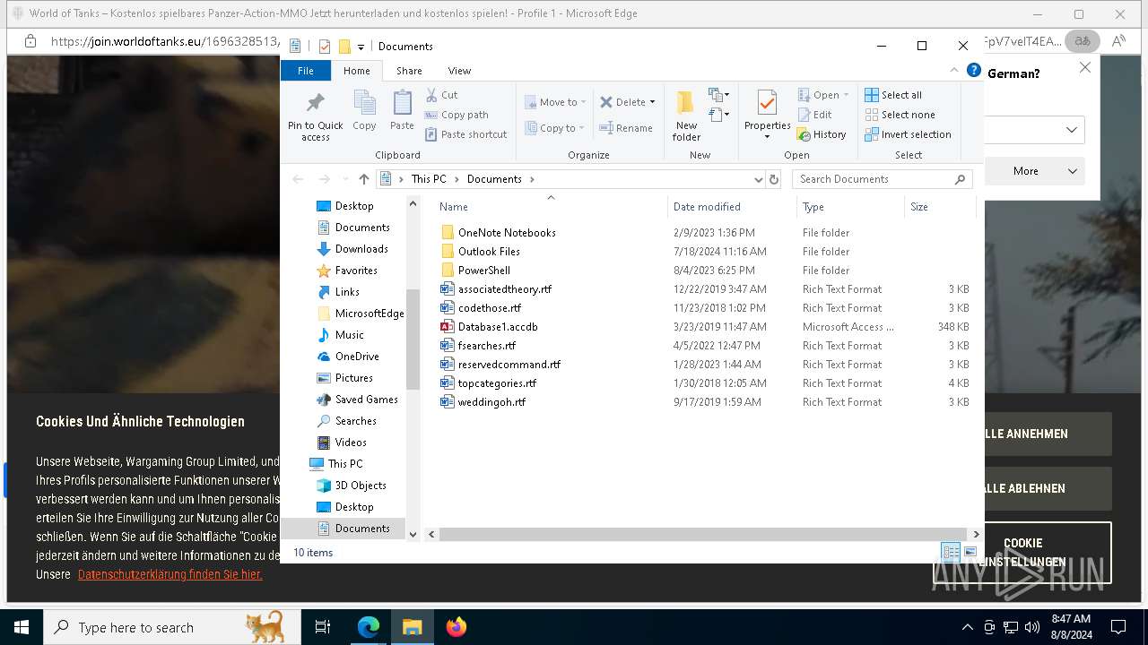Expand address bar history dropdown
The width and height of the screenshot is (1148, 645).
[759, 179]
